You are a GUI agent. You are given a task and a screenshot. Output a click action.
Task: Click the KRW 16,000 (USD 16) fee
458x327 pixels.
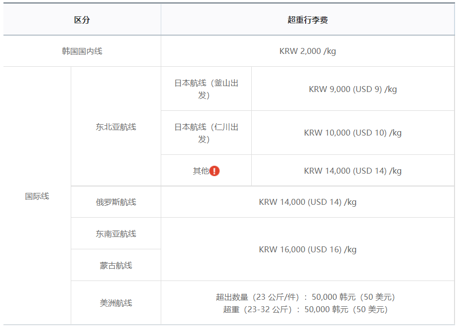click(308, 249)
